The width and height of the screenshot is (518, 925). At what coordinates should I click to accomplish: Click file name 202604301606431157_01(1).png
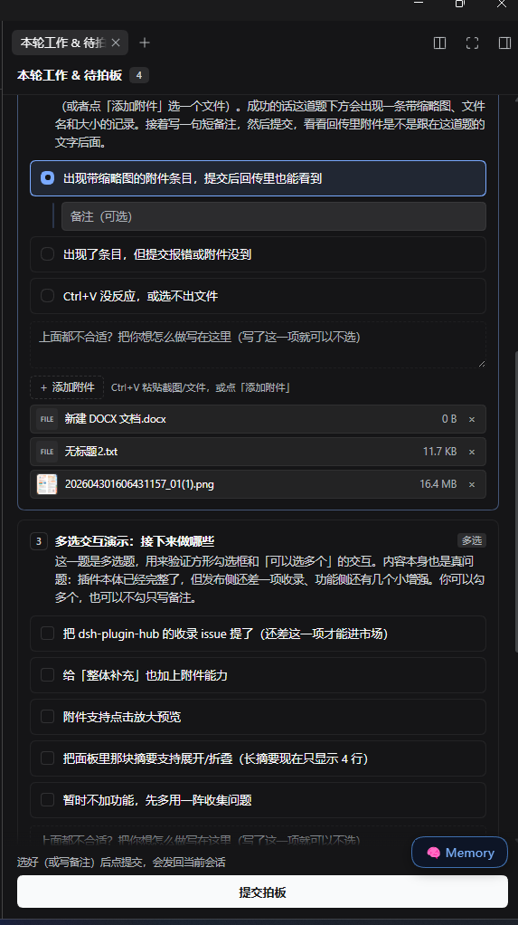tap(139, 484)
